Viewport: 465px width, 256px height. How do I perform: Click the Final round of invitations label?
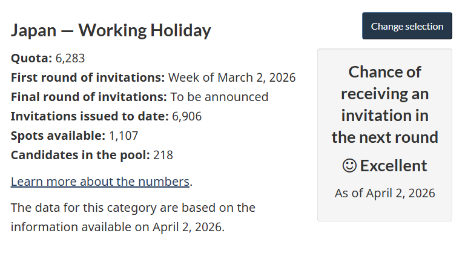[x=89, y=97]
